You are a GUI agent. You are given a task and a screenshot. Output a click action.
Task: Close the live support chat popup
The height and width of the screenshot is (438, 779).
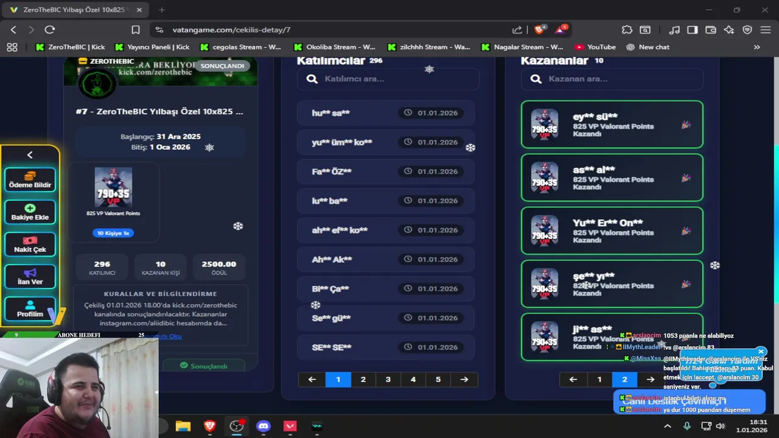click(761, 352)
